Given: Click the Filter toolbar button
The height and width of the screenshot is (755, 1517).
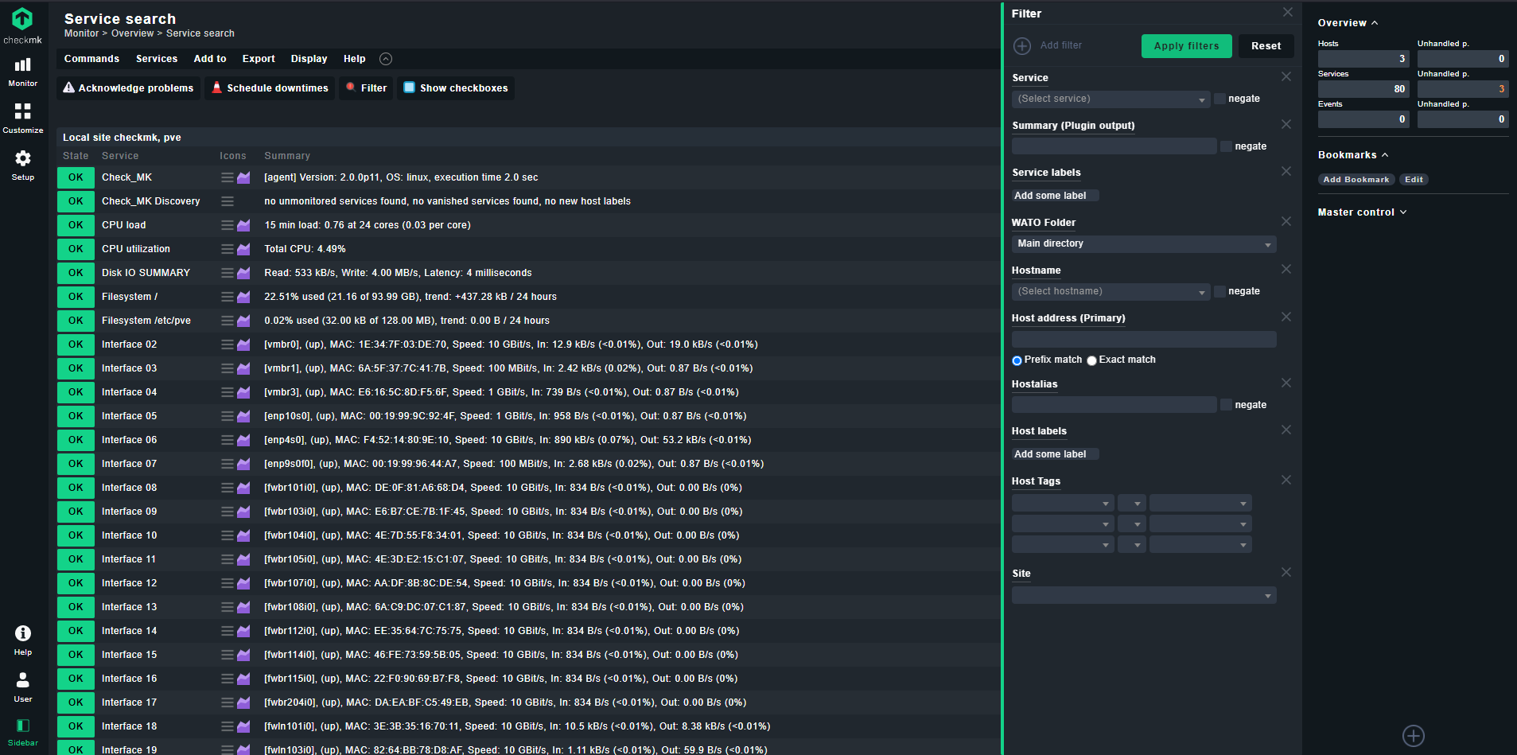Looking at the screenshot, I should (x=367, y=88).
